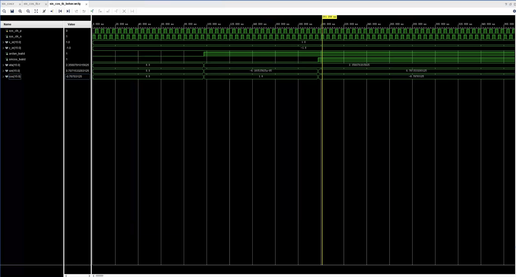Add a new marker to the waveform
The height and width of the screenshot is (277, 516).
[x=92, y=11]
